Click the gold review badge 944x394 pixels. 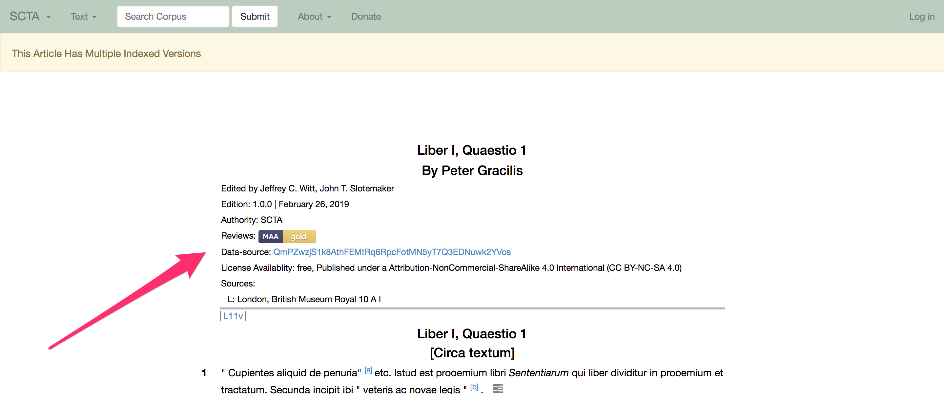[x=299, y=237]
